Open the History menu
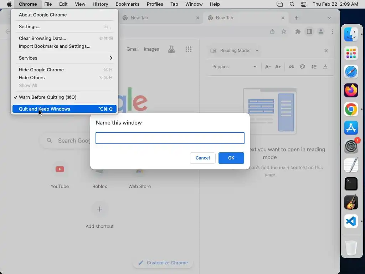Image resolution: width=365 pixels, height=274 pixels. coord(100,4)
